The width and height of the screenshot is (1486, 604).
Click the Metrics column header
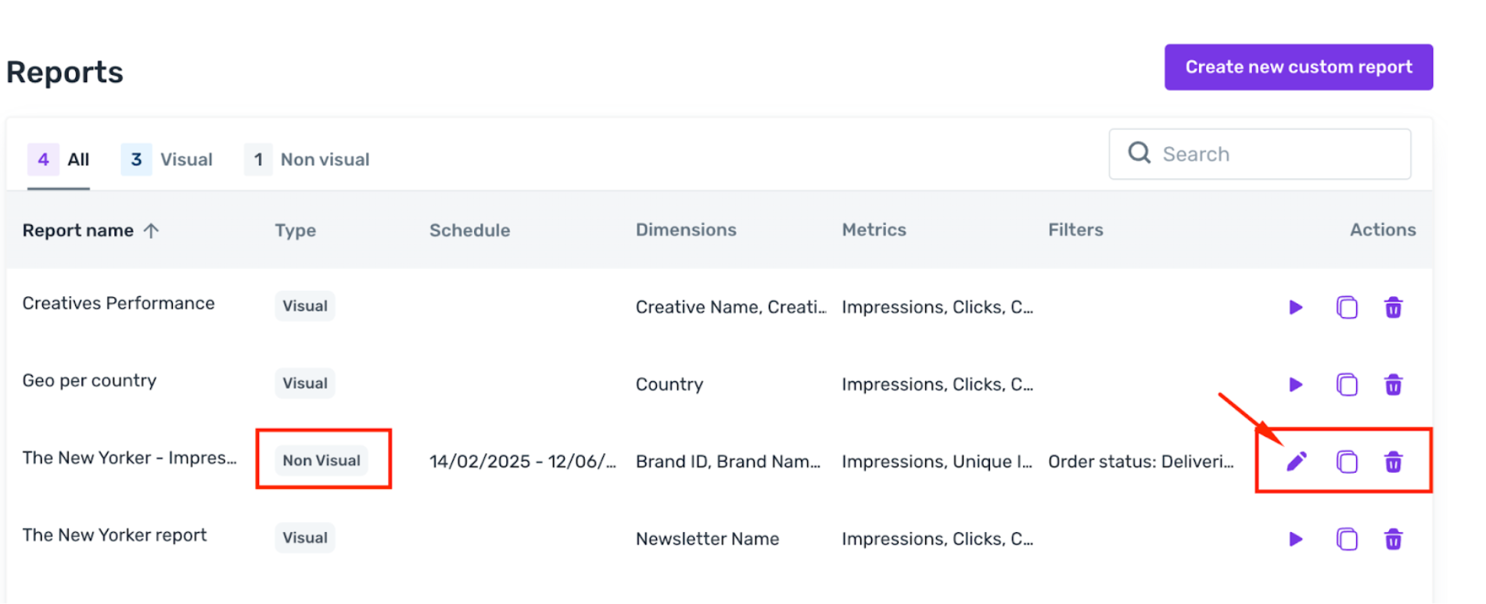pos(874,230)
